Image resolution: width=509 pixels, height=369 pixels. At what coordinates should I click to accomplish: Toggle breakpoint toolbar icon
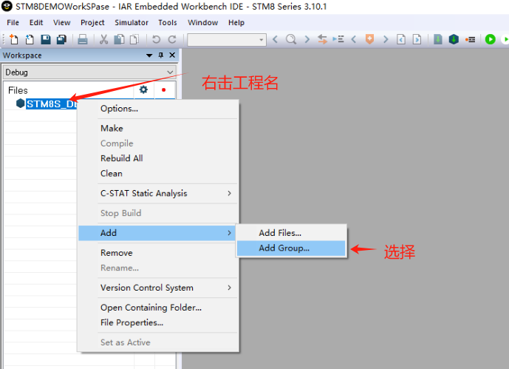point(470,40)
